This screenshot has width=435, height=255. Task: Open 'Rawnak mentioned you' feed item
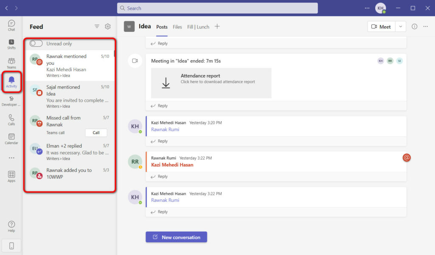click(70, 66)
